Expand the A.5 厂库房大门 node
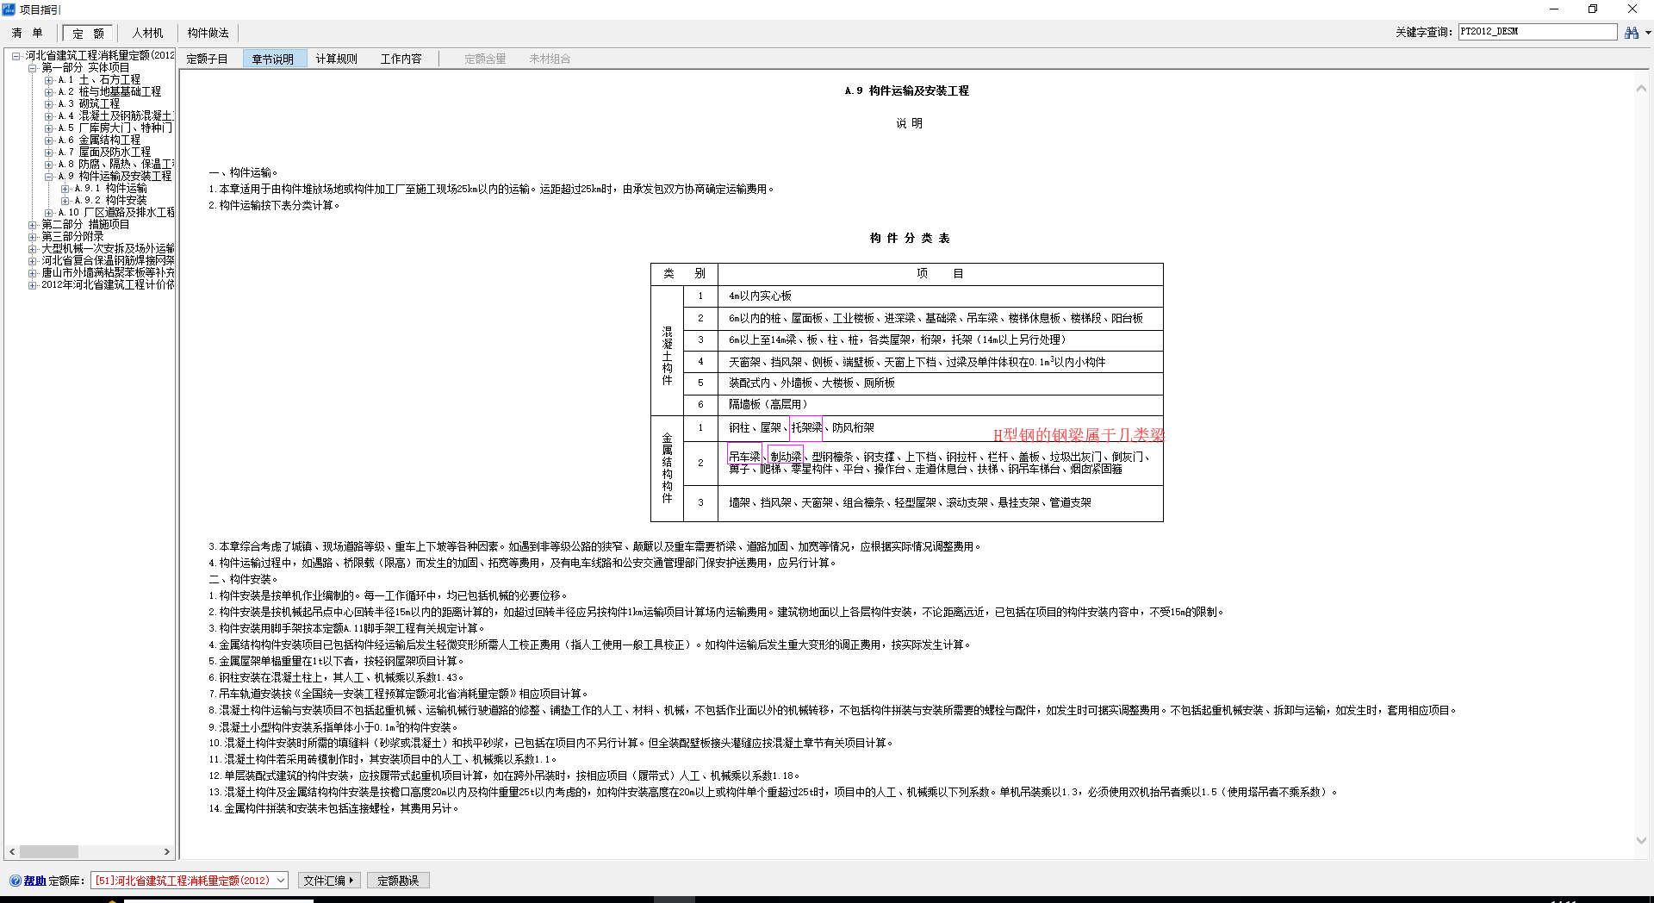The width and height of the screenshot is (1654, 903). tap(49, 128)
